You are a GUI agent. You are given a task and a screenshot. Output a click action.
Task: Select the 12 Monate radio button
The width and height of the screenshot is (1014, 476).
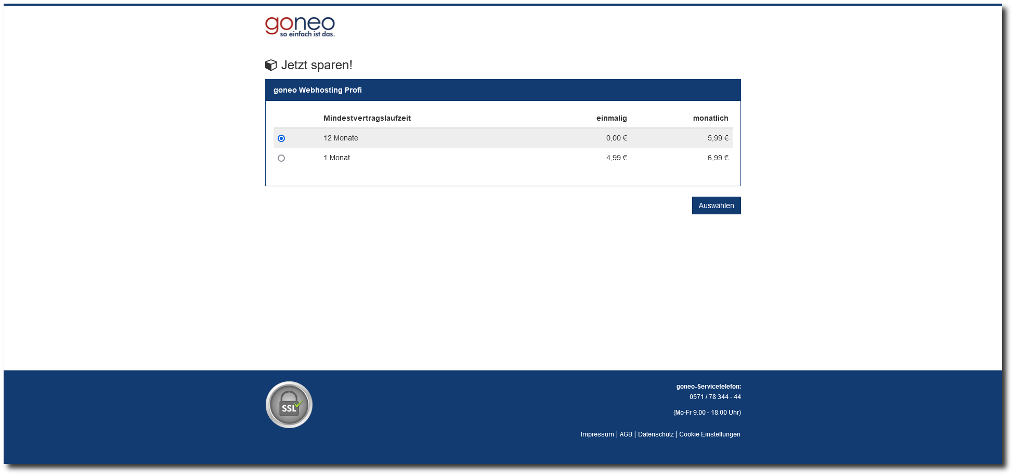click(x=281, y=138)
